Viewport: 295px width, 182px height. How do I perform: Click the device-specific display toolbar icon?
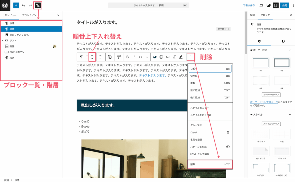pos(110,57)
